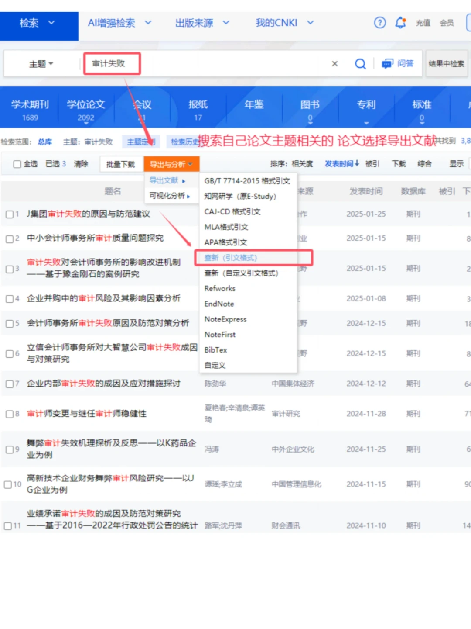Screen dimensions: 471x629
Task: Click the 发表时间 sort arrow
Action: [x=357, y=163]
